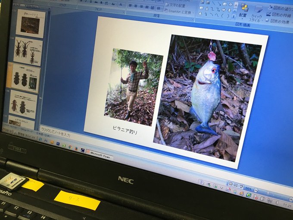Select the arc shape
The height and width of the screenshot is (220, 293).
(x=212, y=15)
